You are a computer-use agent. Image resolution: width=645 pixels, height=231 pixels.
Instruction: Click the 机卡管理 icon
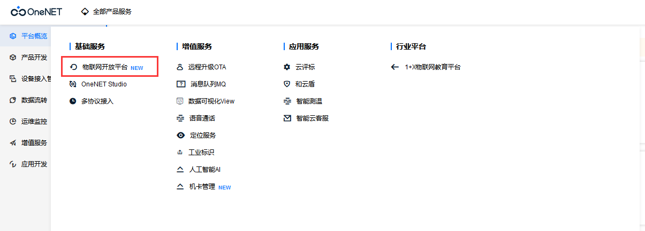click(x=180, y=187)
